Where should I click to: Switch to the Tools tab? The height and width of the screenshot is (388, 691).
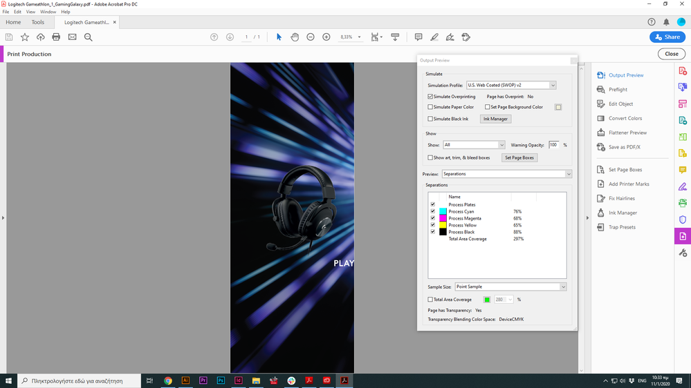point(38,22)
